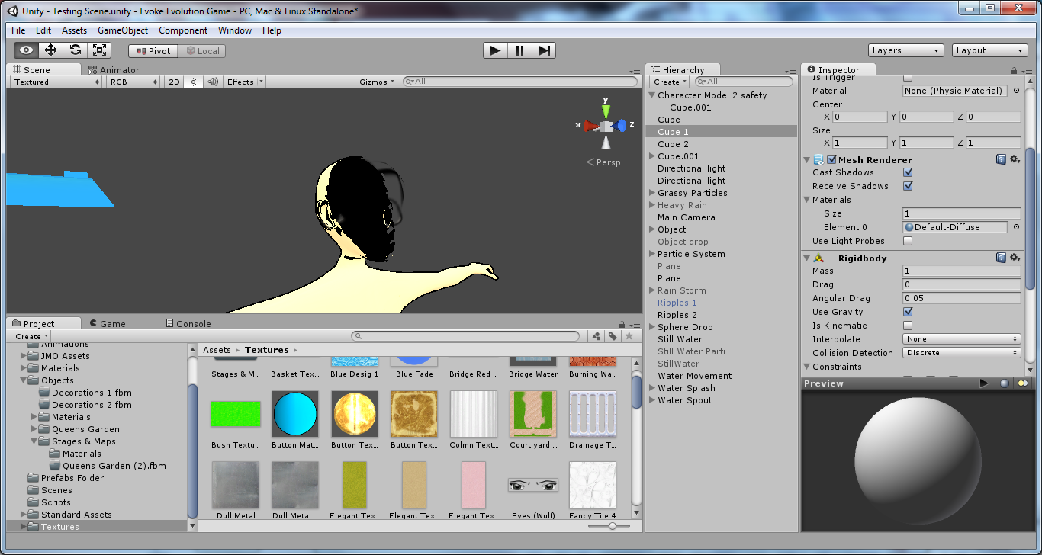The height and width of the screenshot is (555, 1042).
Task: Toggle Is Trigger checkbox
Action: [x=908, y=78]
